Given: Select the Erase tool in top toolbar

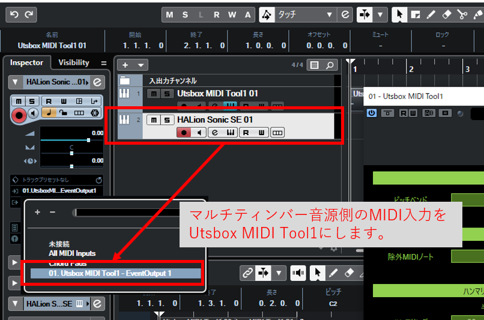Looking at the screenshot, I should coord(447,14).
